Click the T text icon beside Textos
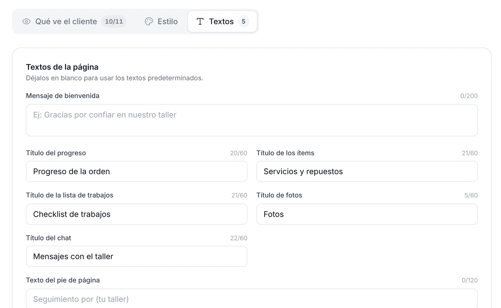This screenshot has height=308, width=501. pyautogui.click(x=200, y=21)
